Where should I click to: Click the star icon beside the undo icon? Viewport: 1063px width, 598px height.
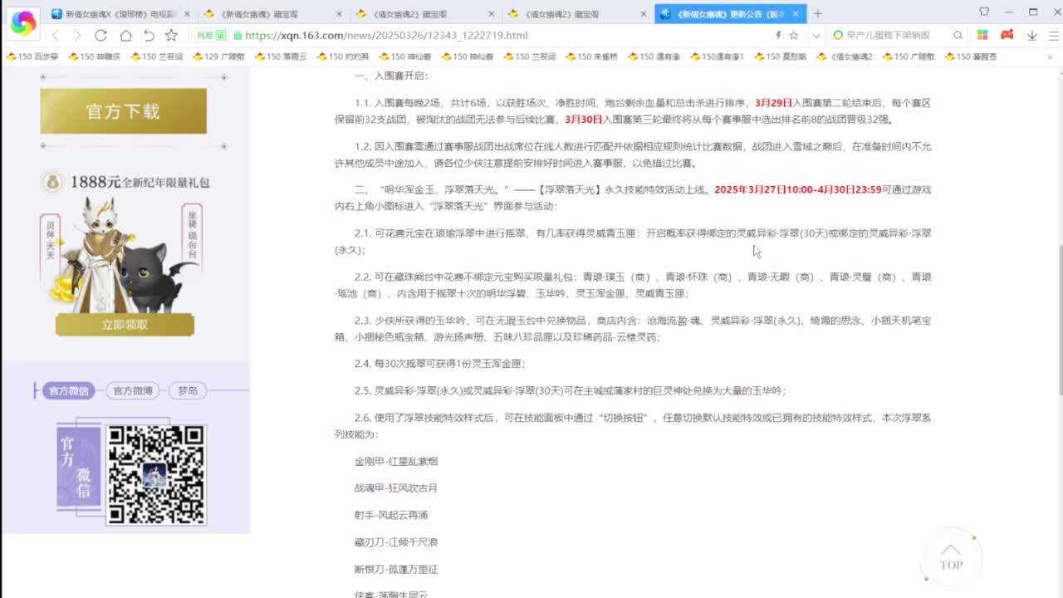pyautogui.click(x=171, y=36)
